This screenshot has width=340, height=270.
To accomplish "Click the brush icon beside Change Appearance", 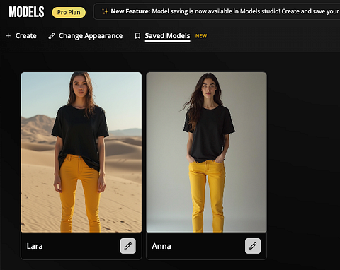I will [x=52, y=36].
